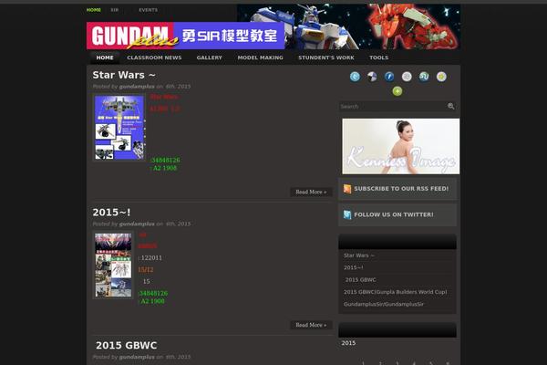The width and height of the screenshot is (547, 365).
Task: Open the Delicious bookmark icon
Action: pos(372,77)
